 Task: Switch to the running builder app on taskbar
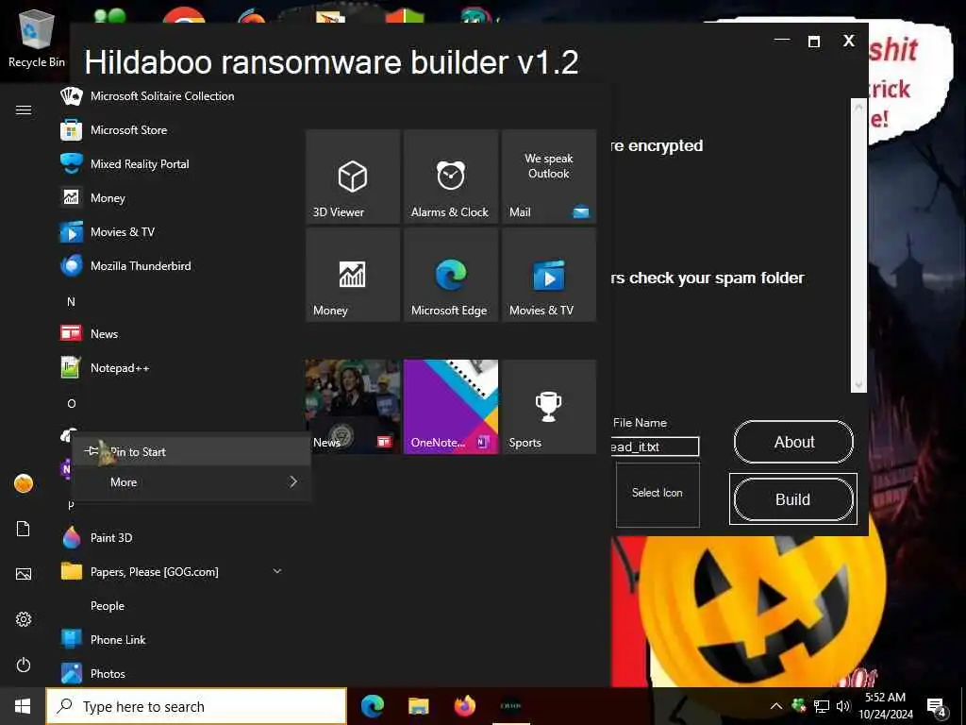[x=510, y=706]
